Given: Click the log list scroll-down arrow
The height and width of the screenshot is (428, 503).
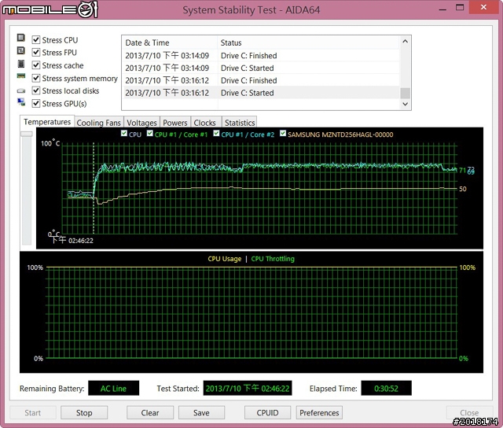Looking at the screenshot, I should [x=406, y=104].
